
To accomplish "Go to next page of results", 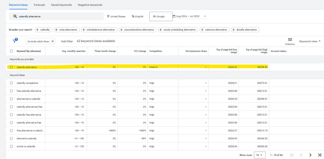I will pyautogui.click(x=310, y=155).
